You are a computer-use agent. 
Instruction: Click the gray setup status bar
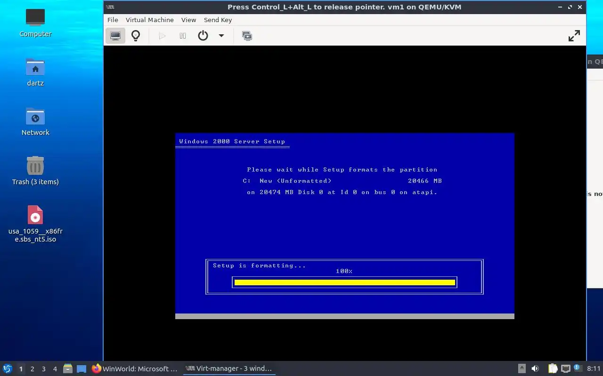coord(344,316)
